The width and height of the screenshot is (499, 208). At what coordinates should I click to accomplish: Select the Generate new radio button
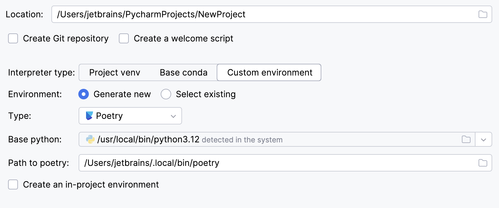coord(84,94)
